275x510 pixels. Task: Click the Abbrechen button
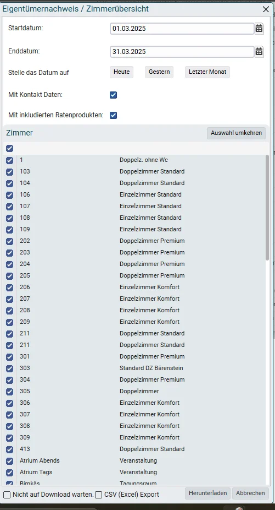pos(250,493)
